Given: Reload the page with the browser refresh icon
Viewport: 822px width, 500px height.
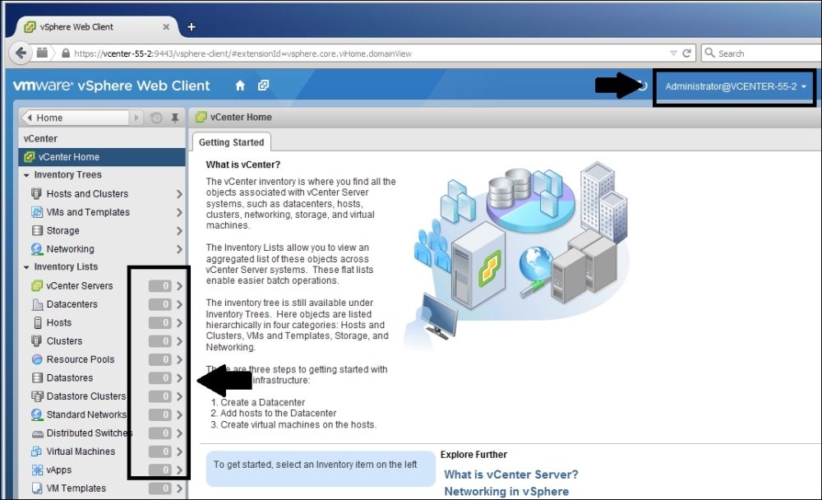Looking at the screenshot, I should pyautogui.click(x=686, y=53).
